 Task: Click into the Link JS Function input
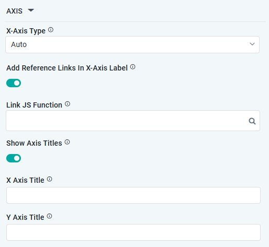coord(133,121)
